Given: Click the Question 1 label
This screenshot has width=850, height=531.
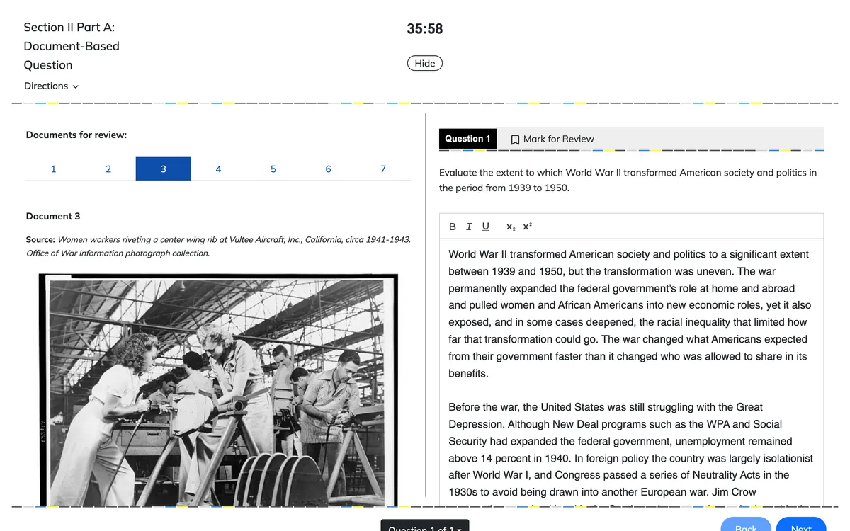Looking at the screenshot, I should (467, 139).
